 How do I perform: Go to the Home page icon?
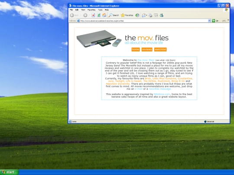point(104,15)
